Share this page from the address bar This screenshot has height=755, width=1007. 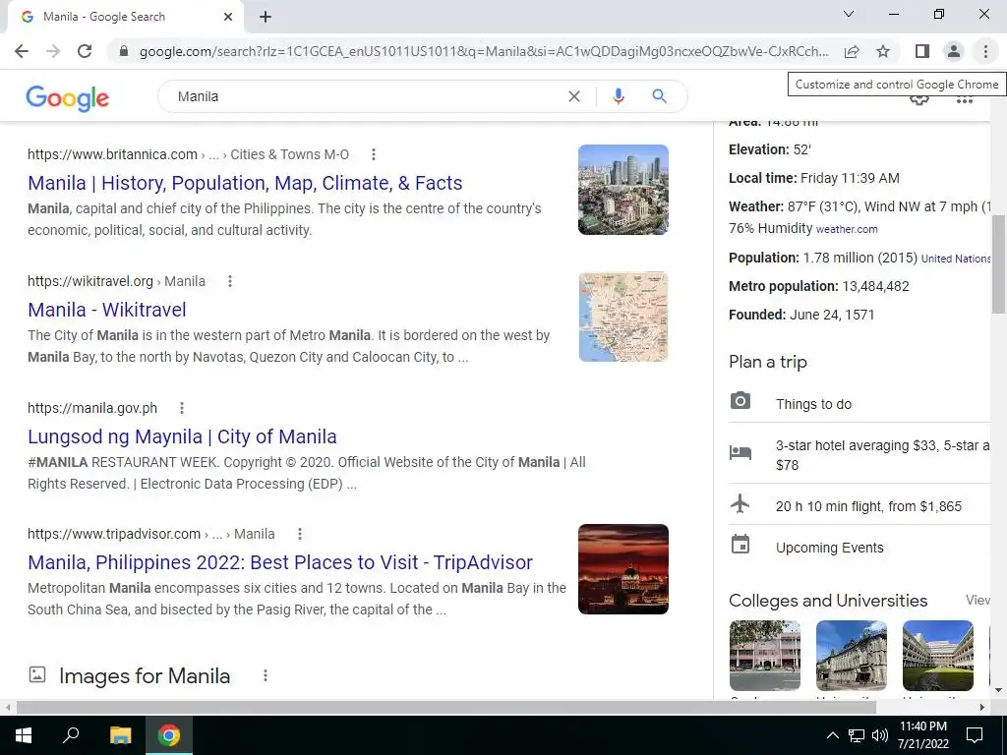click(x=852, y=51)
